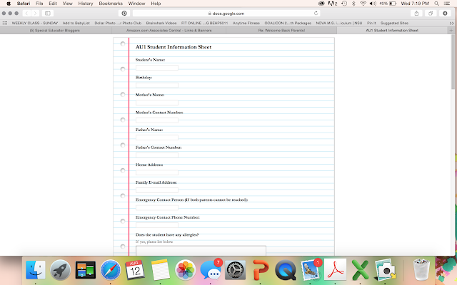The image size is (457, 285).
Task: Open the Bookmarks menu
Action: tap(111, 4)
